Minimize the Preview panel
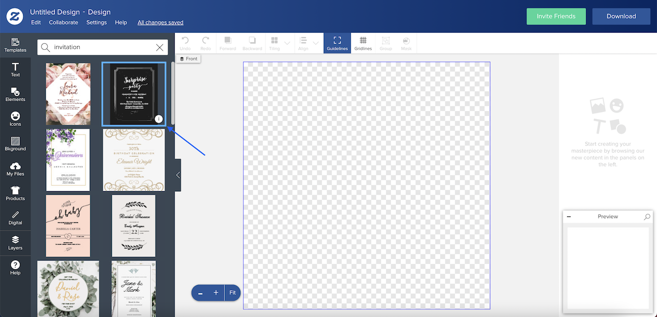Viewport: 657px width, 317px height. pyautogui.click(x=569, y=217)
